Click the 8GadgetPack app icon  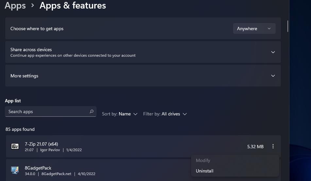[15, 171]
